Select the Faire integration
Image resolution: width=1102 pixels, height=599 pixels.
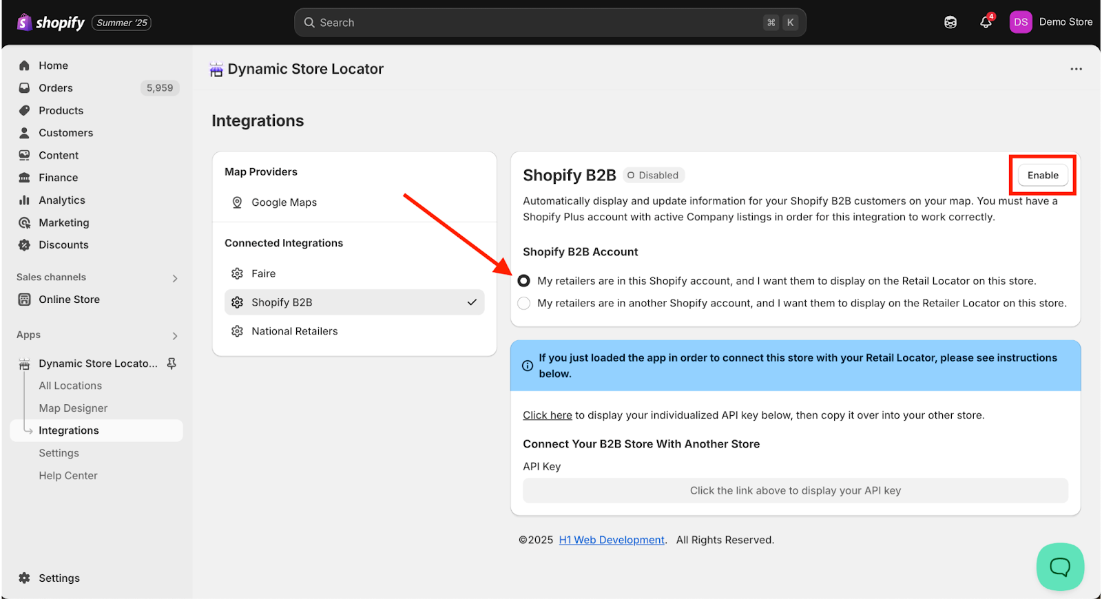point(354,273)
